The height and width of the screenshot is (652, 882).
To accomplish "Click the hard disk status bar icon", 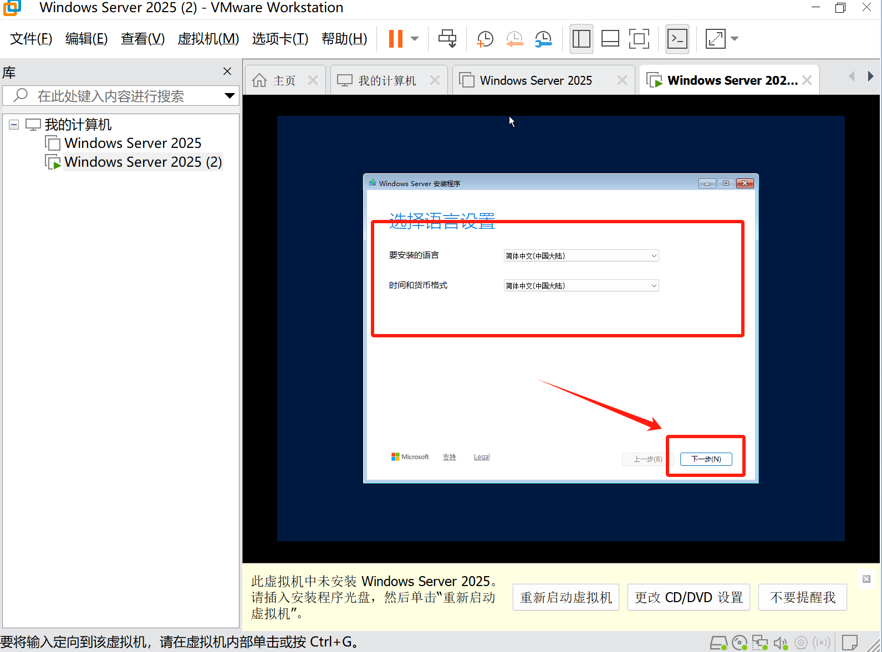I will [719, 643].
